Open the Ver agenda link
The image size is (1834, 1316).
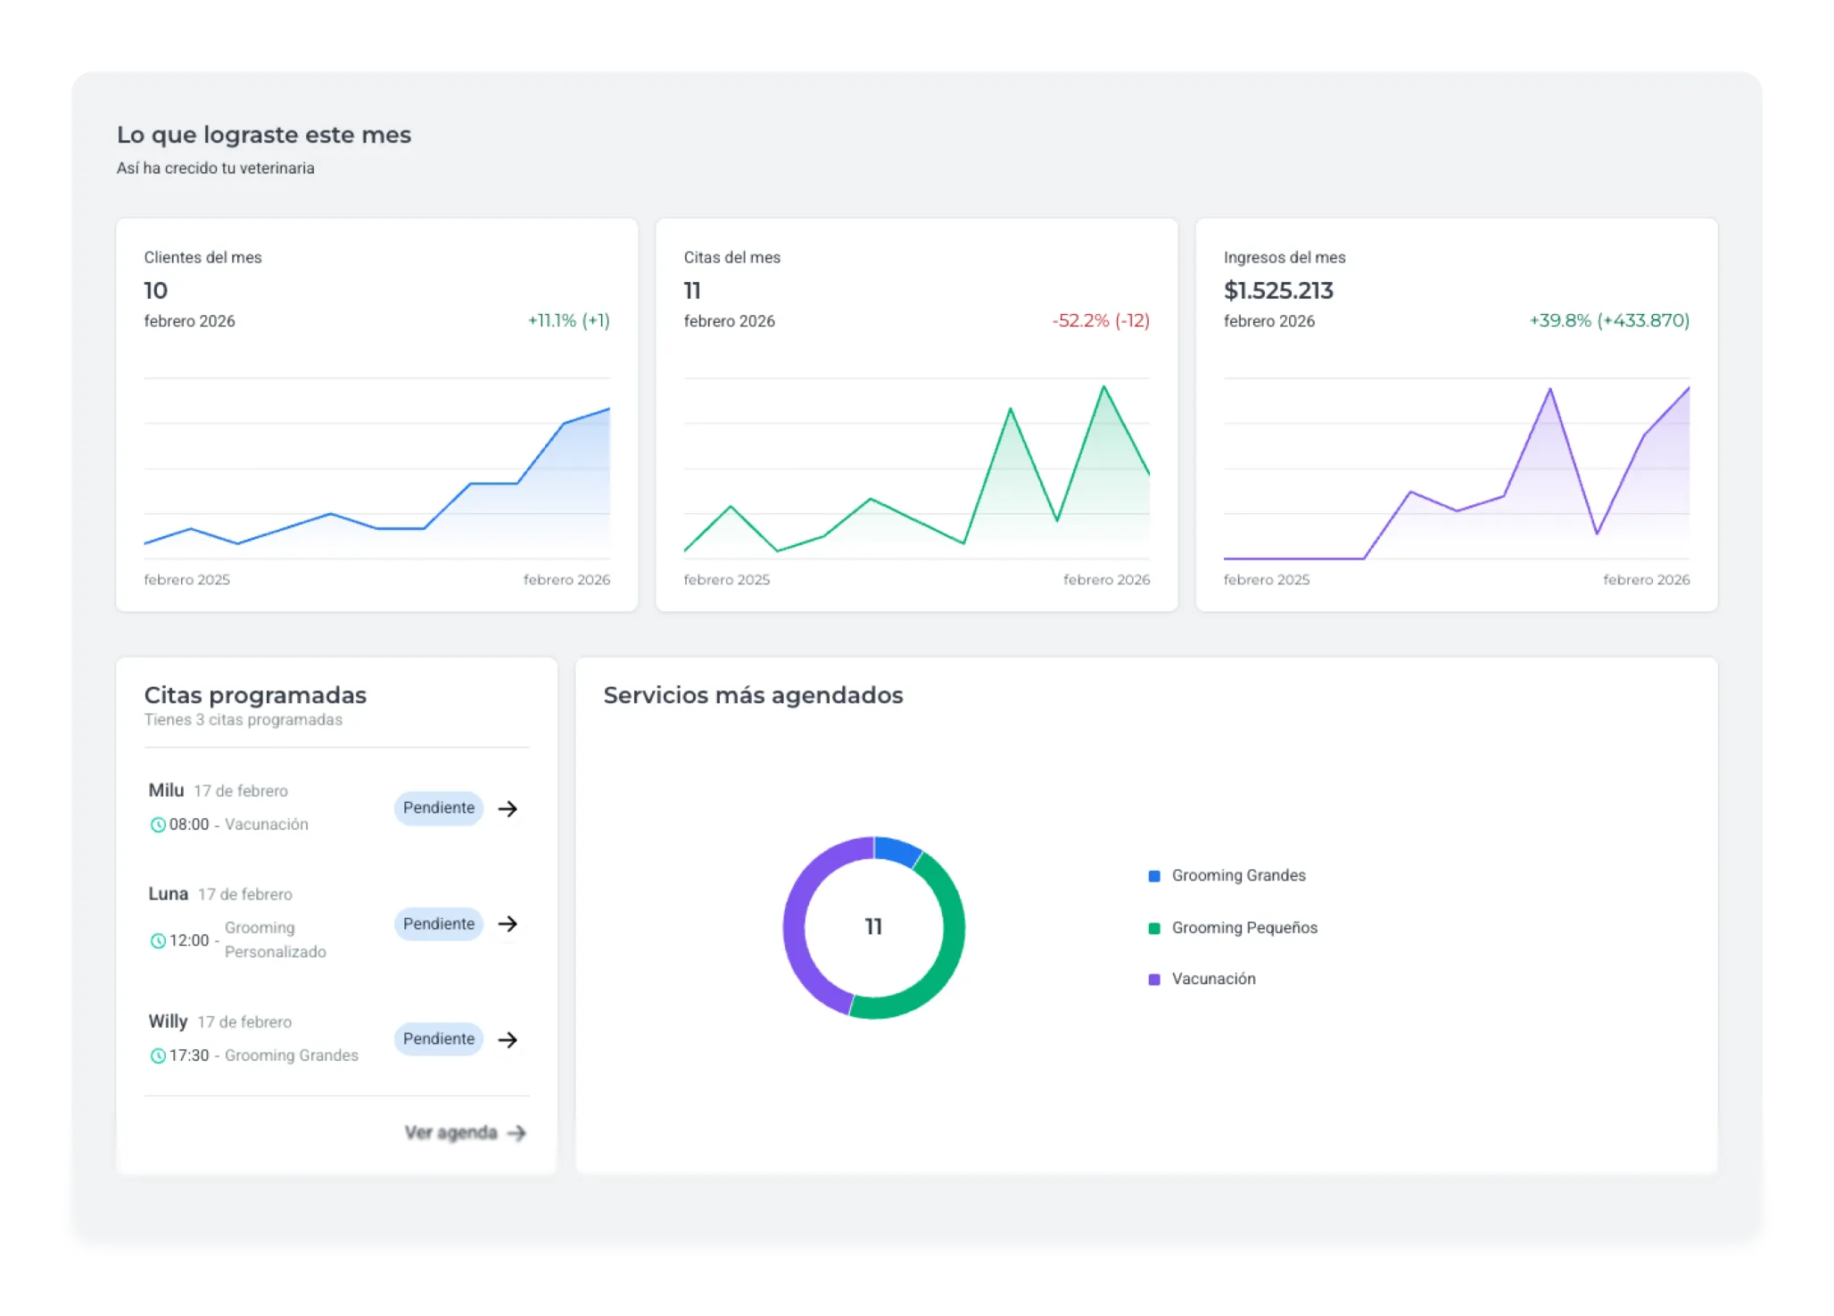[x=450, y=1132]
